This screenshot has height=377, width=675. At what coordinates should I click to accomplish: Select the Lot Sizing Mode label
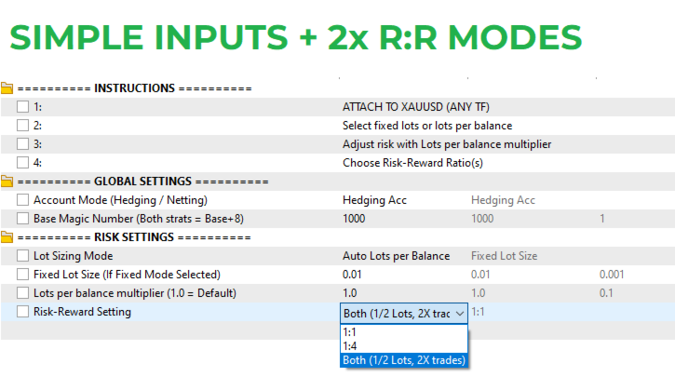[74, 256]
